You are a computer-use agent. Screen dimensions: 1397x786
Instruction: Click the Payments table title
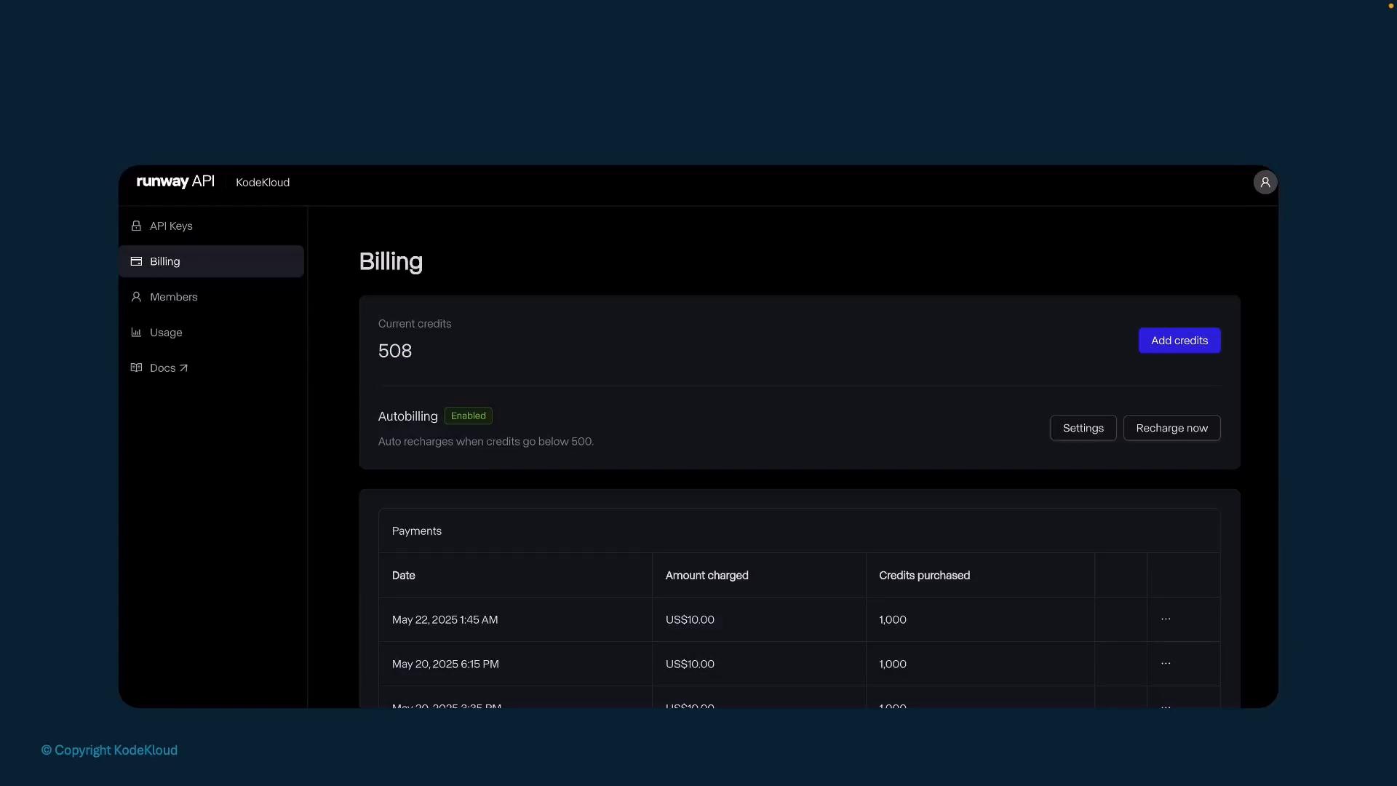(x=417, y=531)
